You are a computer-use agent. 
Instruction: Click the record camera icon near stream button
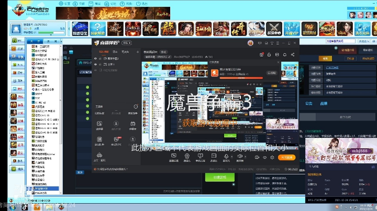257,158
